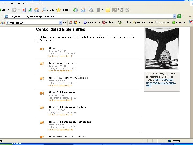The width and height of the screenshot is (193, 145).
Task: Expand the Google search box dropdown
Action: [61, 23]
